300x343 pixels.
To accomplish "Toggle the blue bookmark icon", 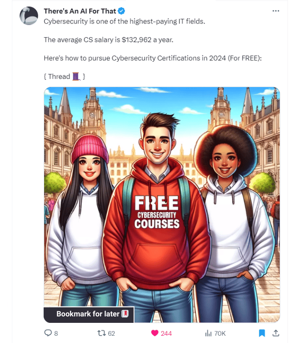I will pyautogui.click(x=262, y=333).
